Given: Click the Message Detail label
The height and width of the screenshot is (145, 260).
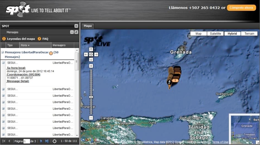Looking at the screenshot, I should tap(18, 81).
